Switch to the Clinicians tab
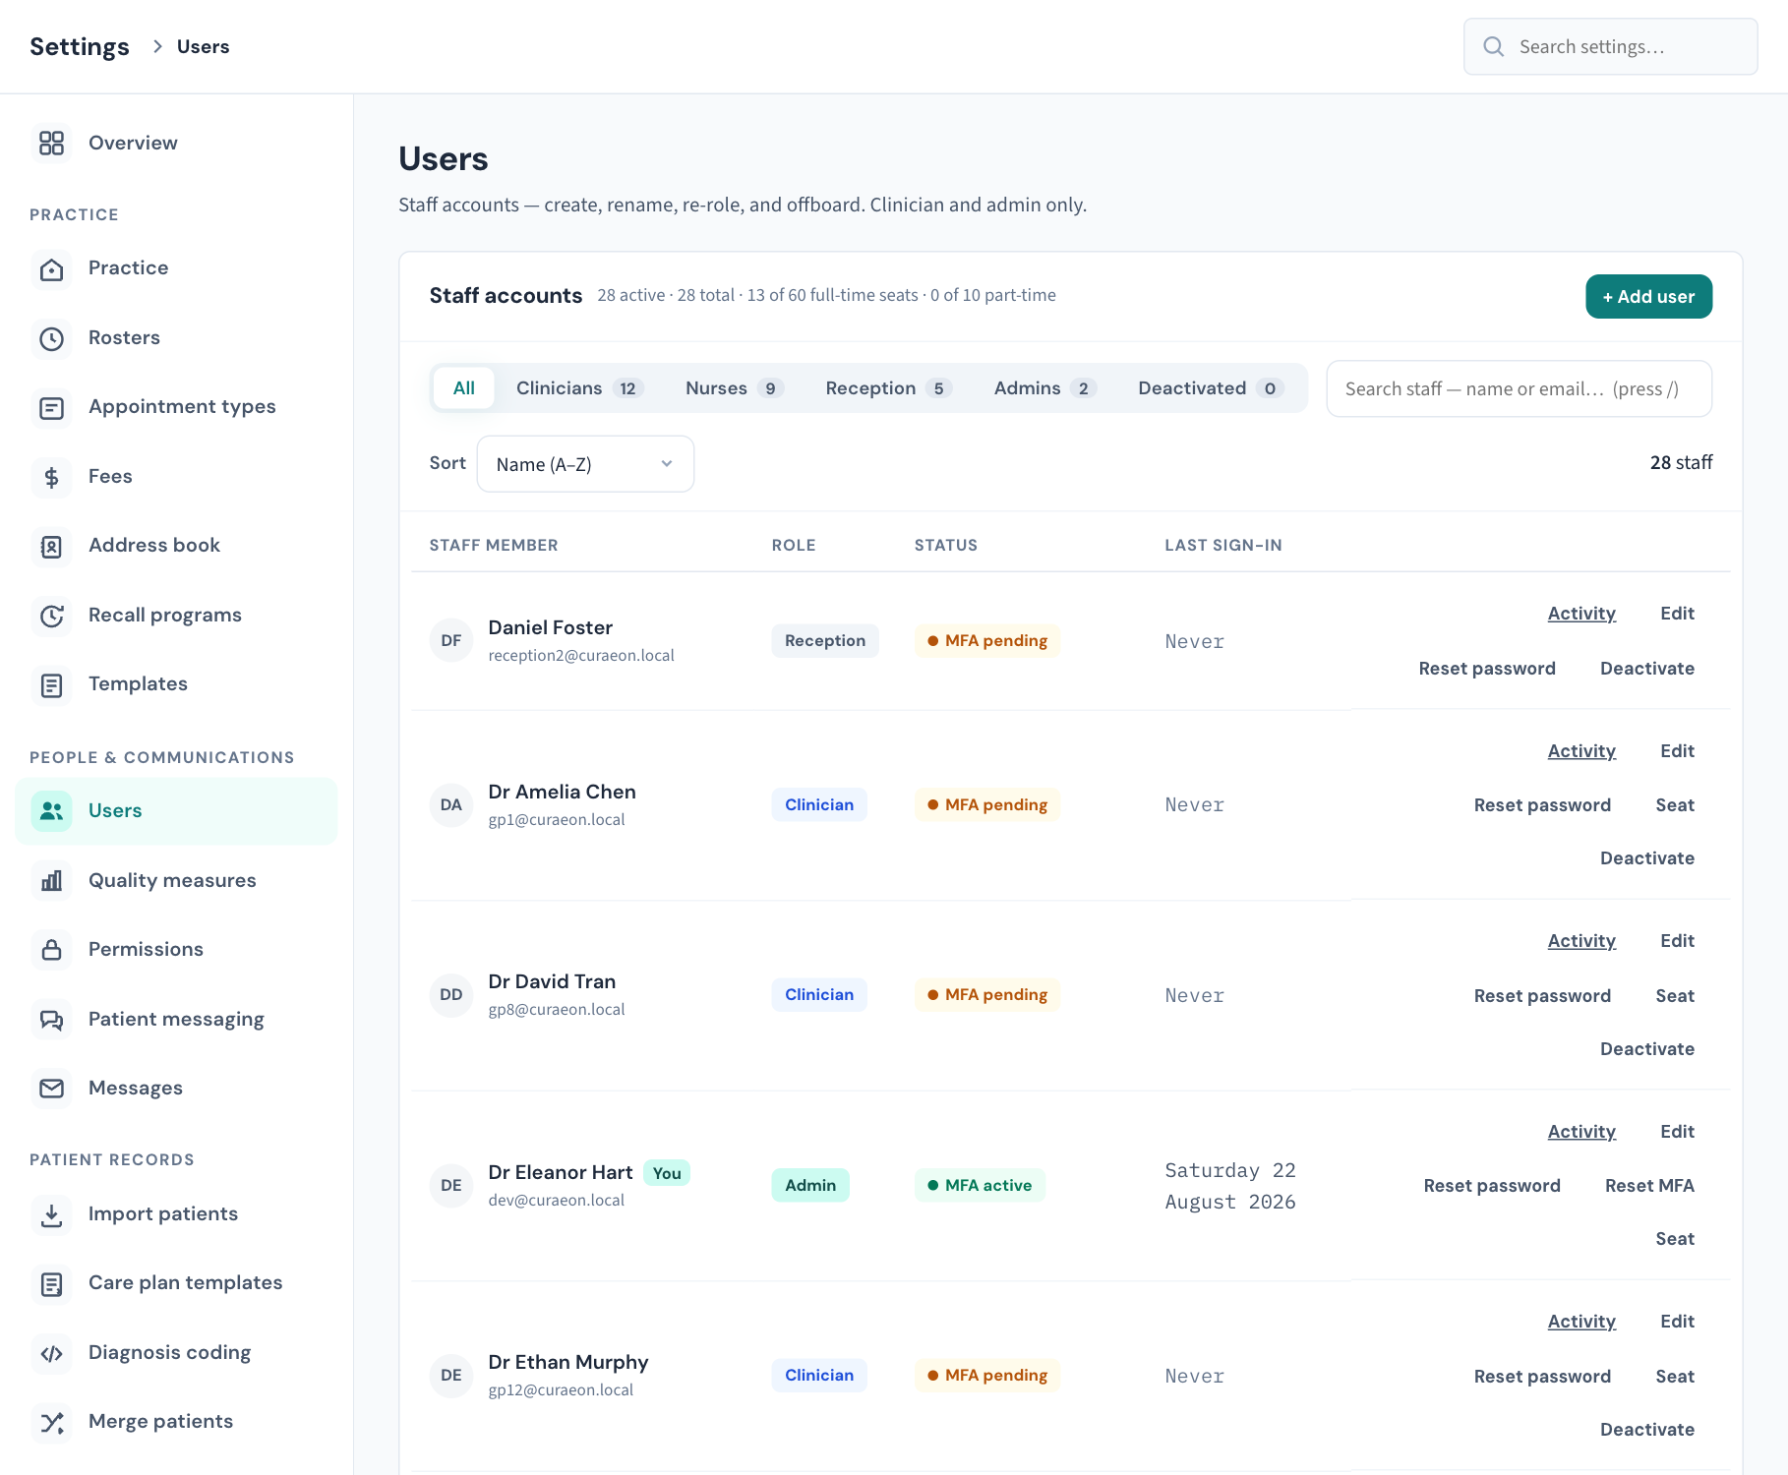This screenshot has width=1788, height=1475. click(x=579, y=388)
